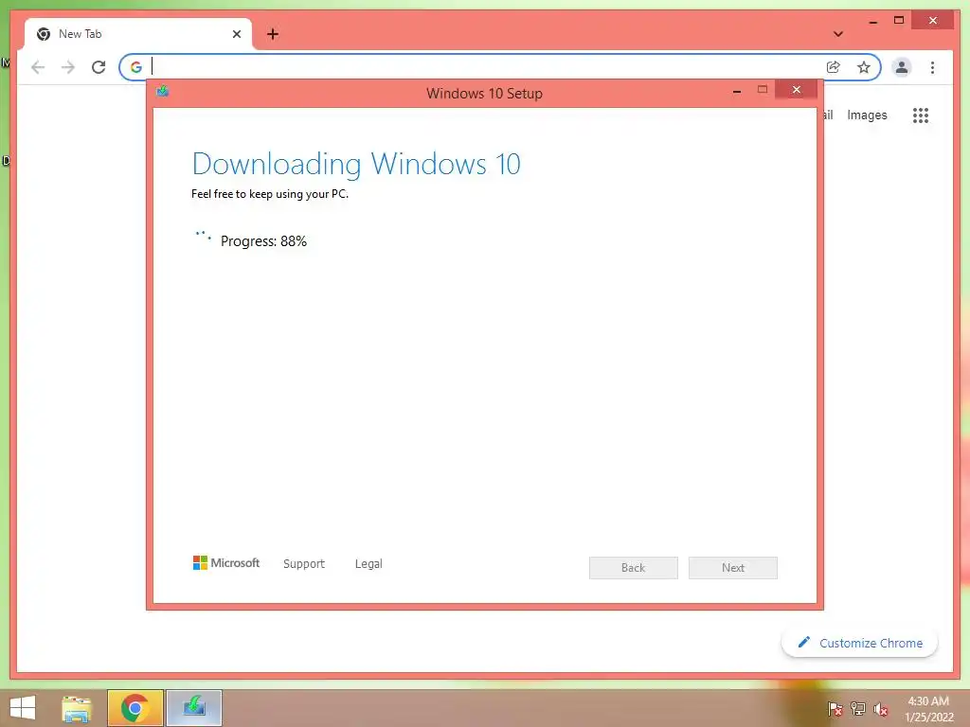
Task: Click the Google logo in address bar
Action: coord(136,67)
